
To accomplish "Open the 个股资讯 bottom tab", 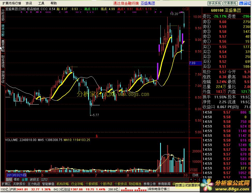I will 120,184.
